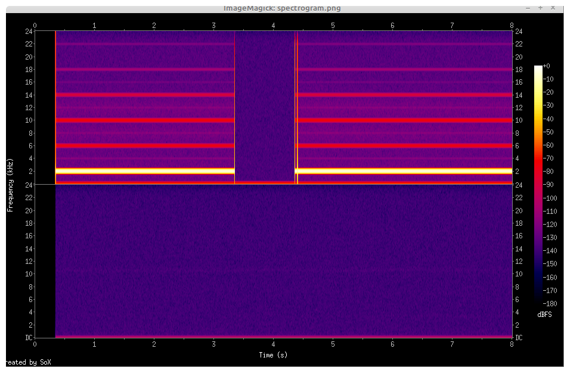
Task: Click the bright 2 kHz tone band before the gap
Action: click(145, 171)
